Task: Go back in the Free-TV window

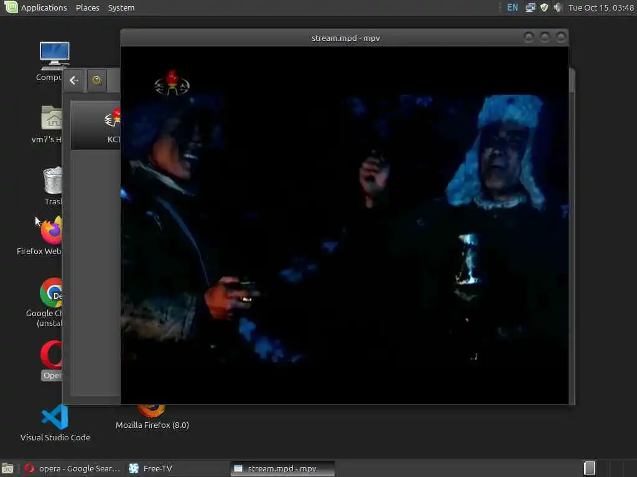Action: pos(73,80)
